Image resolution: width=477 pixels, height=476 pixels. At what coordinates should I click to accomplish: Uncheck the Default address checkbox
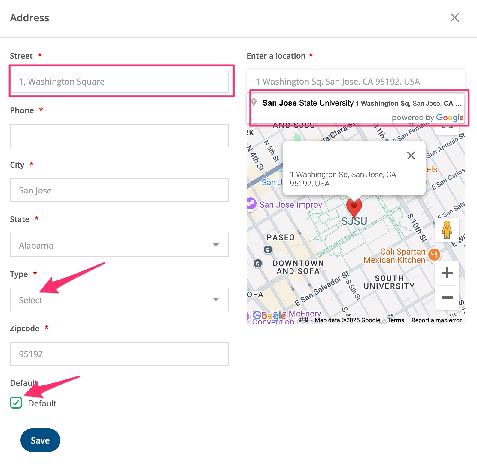coord(16,403)
